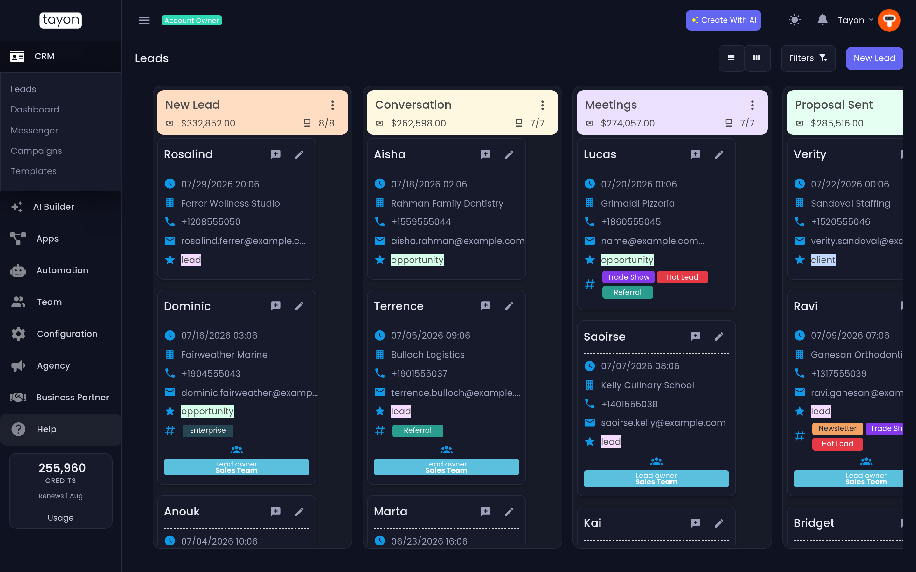Viewport: 916px width, 572px height.
Task: Click Lucas's phone number +1860555045
Action: pos(631,222)
